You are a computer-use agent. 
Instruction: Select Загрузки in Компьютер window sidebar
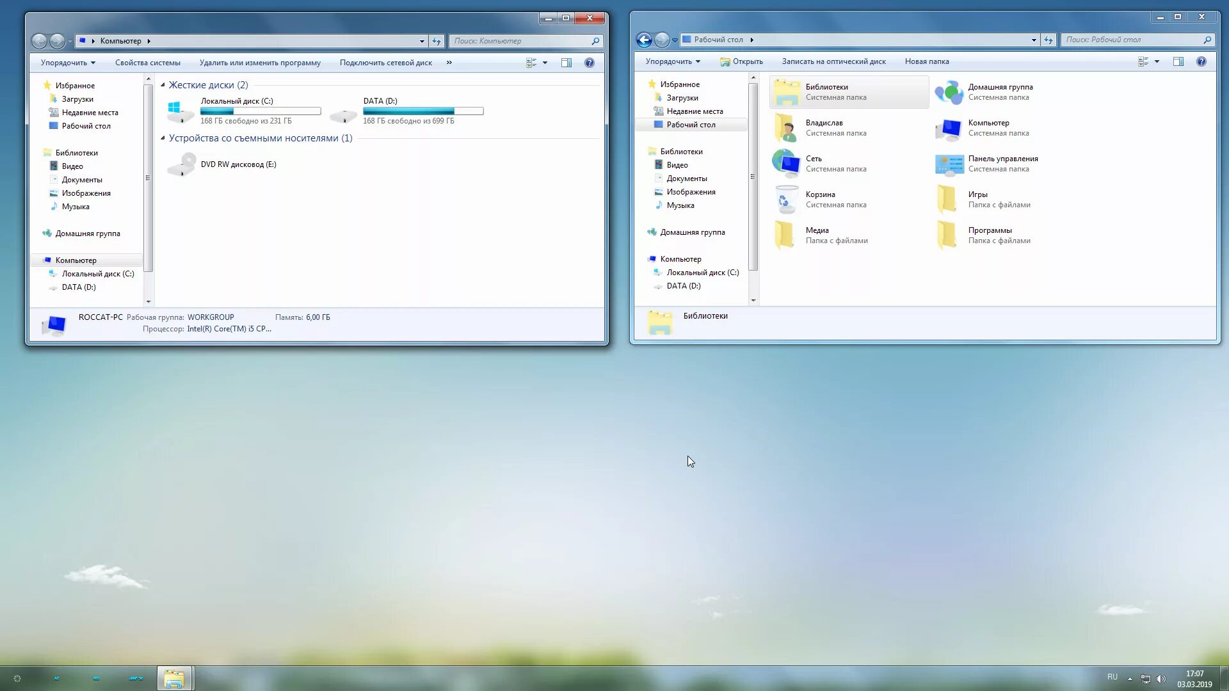(77, 99)
